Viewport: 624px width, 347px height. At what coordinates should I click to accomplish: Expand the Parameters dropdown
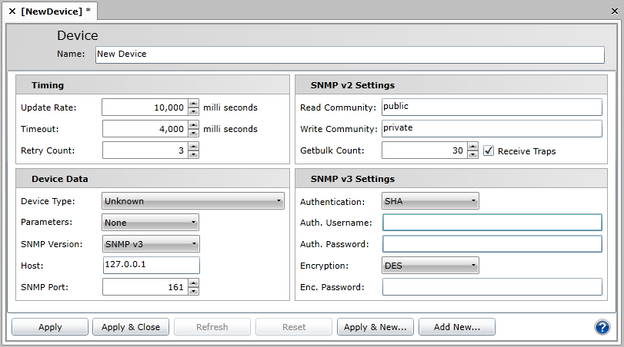pyautogui.click(x=150, y=223)
